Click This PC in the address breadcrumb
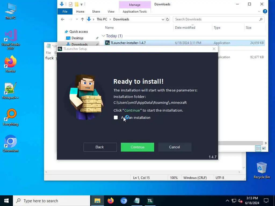The width and height of the screenshot is (275, 206). [x=102, y=19]
